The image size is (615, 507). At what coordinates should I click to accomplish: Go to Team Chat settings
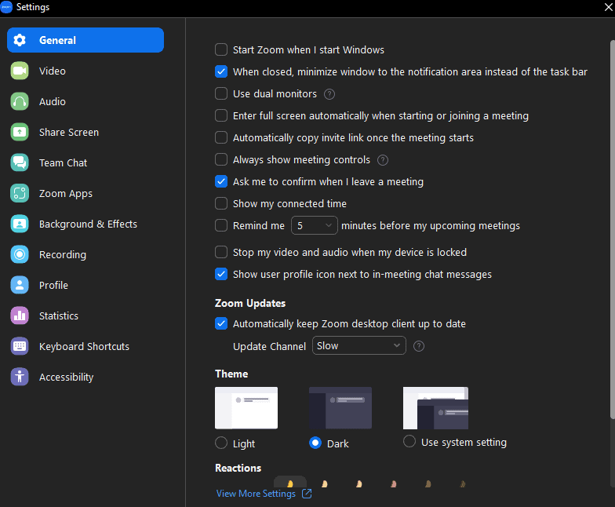pyautogui.click(x=86, y=162)
